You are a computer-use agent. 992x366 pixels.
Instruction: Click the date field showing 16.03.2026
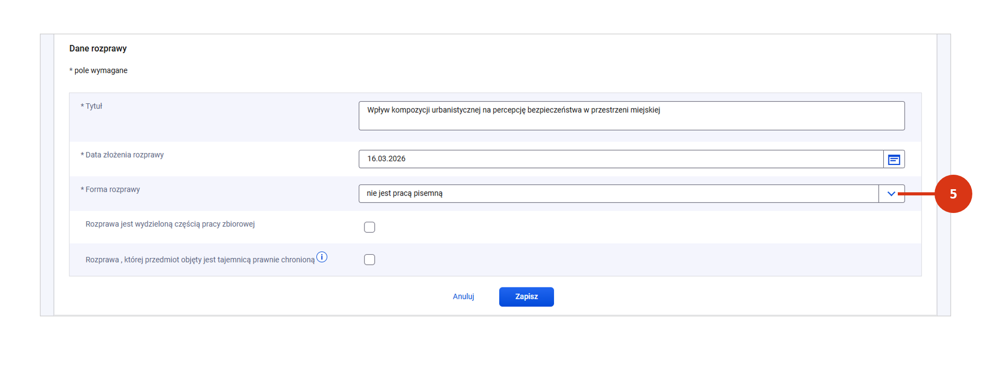620,159
